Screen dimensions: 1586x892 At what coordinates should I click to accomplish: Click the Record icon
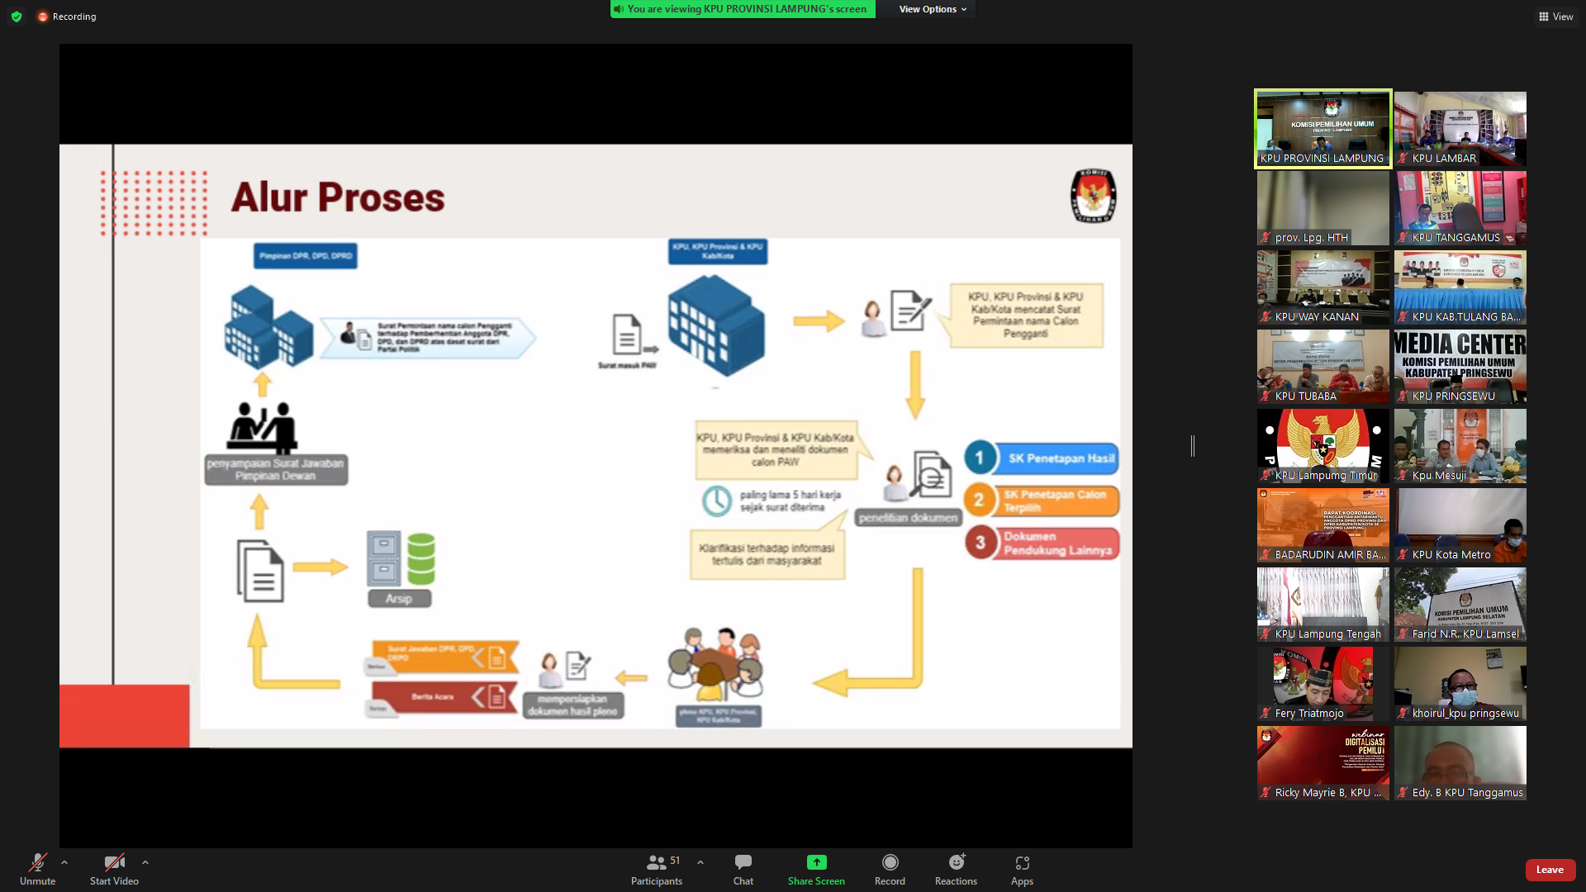click(x=890, y=862)
